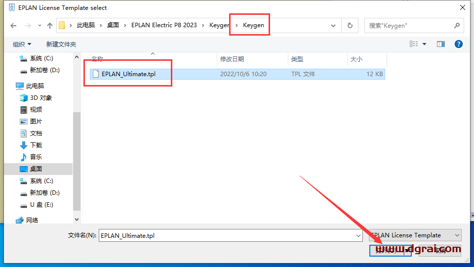Click the navigation pane scrollbar thumb
The height and width of the screenshot is (267, 474).
coord(77,161)
